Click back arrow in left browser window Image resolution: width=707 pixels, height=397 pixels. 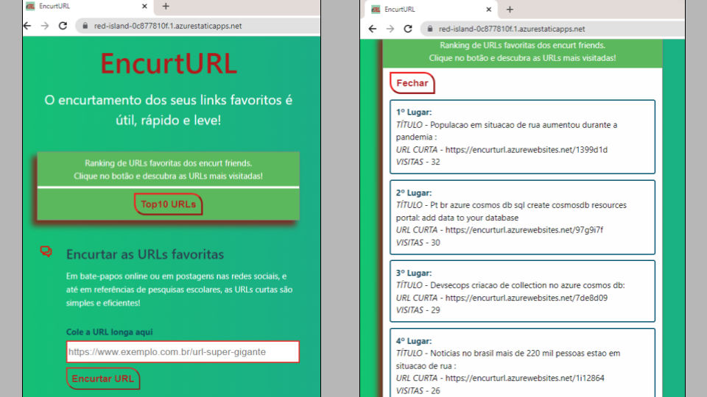[x=27, y=26]
